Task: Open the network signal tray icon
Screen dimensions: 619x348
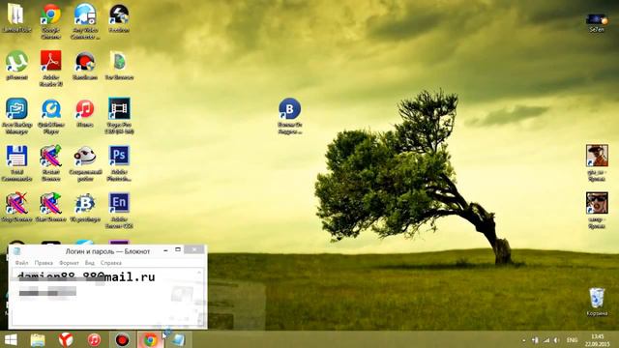Action: (x=545, y=340)
